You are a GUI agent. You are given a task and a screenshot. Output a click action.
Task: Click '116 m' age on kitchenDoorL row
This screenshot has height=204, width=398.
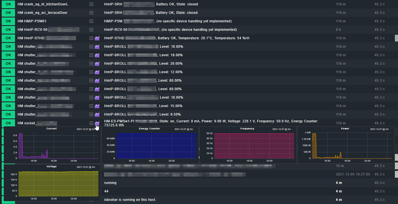[x=341, y=4]
